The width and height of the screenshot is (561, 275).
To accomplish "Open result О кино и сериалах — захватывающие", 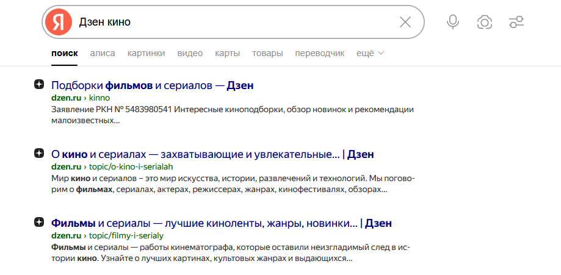I will (212, 154).
